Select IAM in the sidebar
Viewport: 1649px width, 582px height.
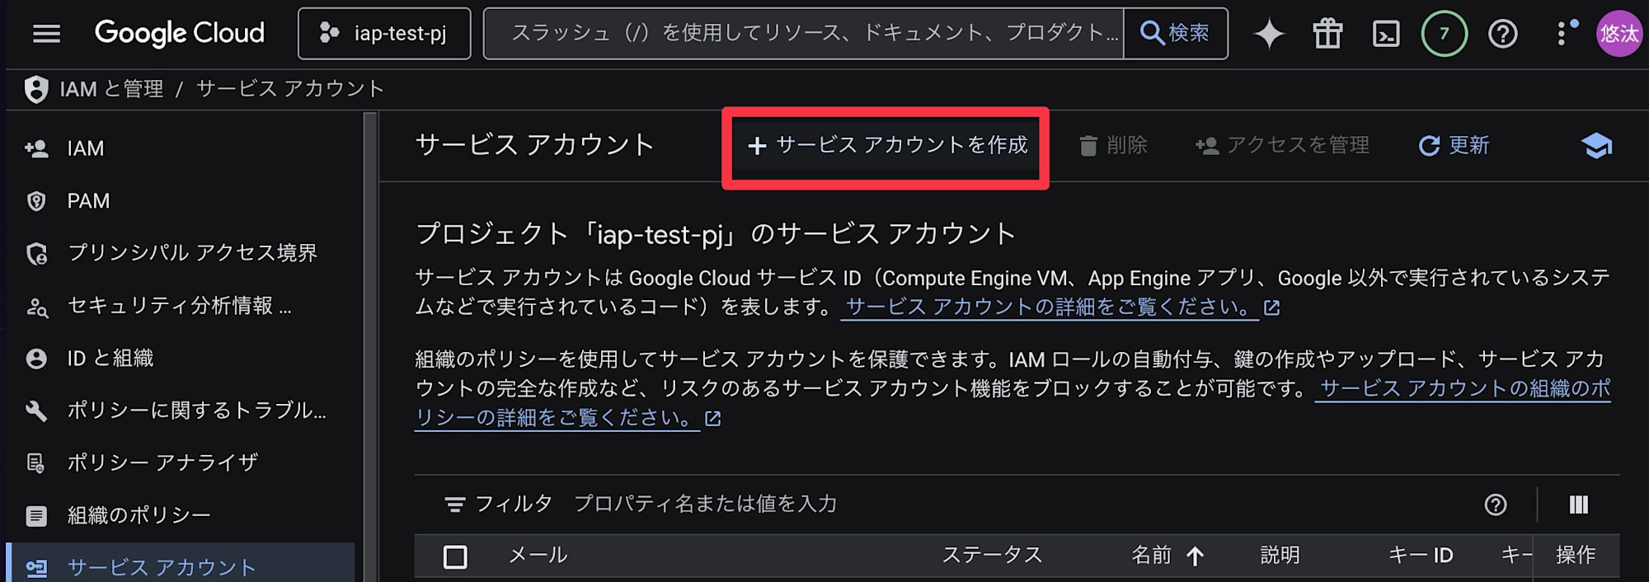(x=85, y=148)
